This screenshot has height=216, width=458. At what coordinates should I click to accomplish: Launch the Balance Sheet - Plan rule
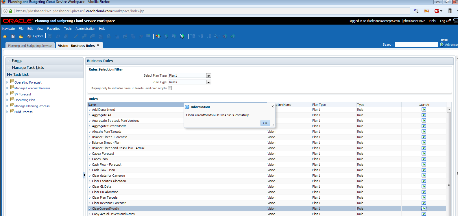[x=424, y=143]
